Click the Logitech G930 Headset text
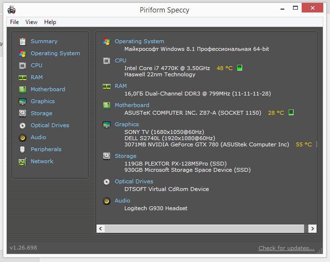Image resolution: width=330 pixels, height=262 pixels. click(156, 208)
